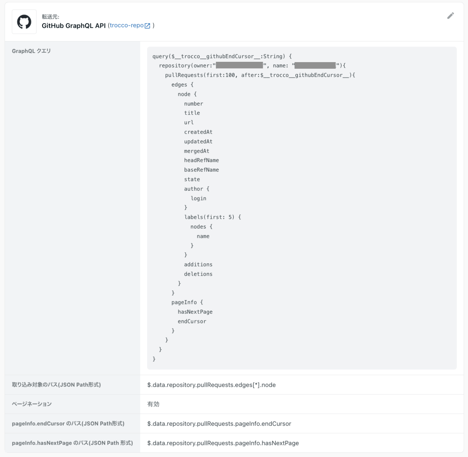Click the redacted owner value in query
Viewport: 468px width, 457px height.
coord(239,65)
